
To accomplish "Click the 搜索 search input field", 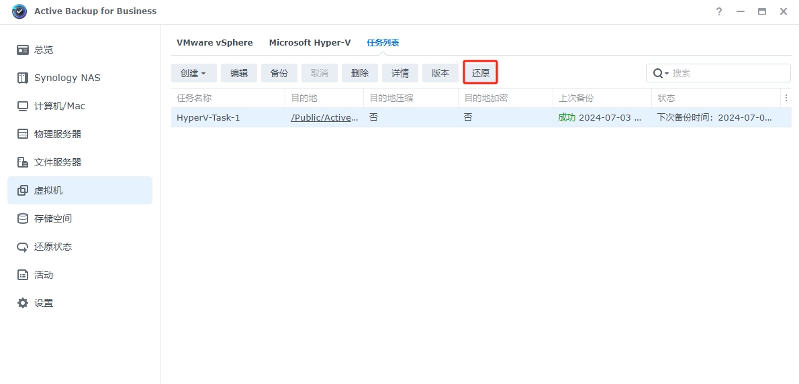I will (x=728, y=73).
